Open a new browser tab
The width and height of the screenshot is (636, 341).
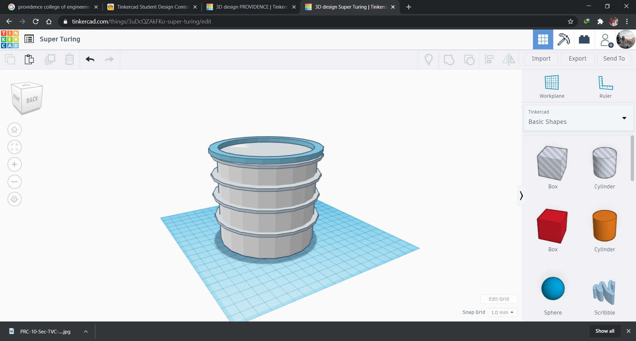[408, 7]
